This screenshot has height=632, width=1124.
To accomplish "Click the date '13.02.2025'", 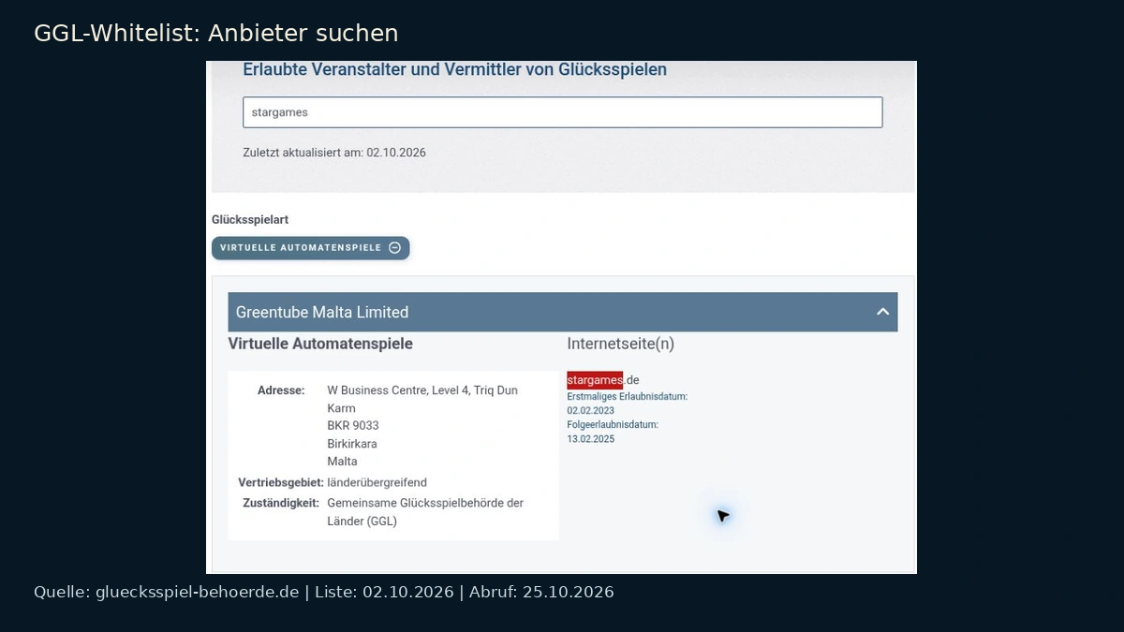I will (x=591, y=439).
